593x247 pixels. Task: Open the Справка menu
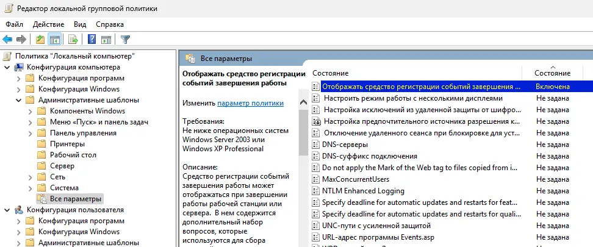coord(110,24)
